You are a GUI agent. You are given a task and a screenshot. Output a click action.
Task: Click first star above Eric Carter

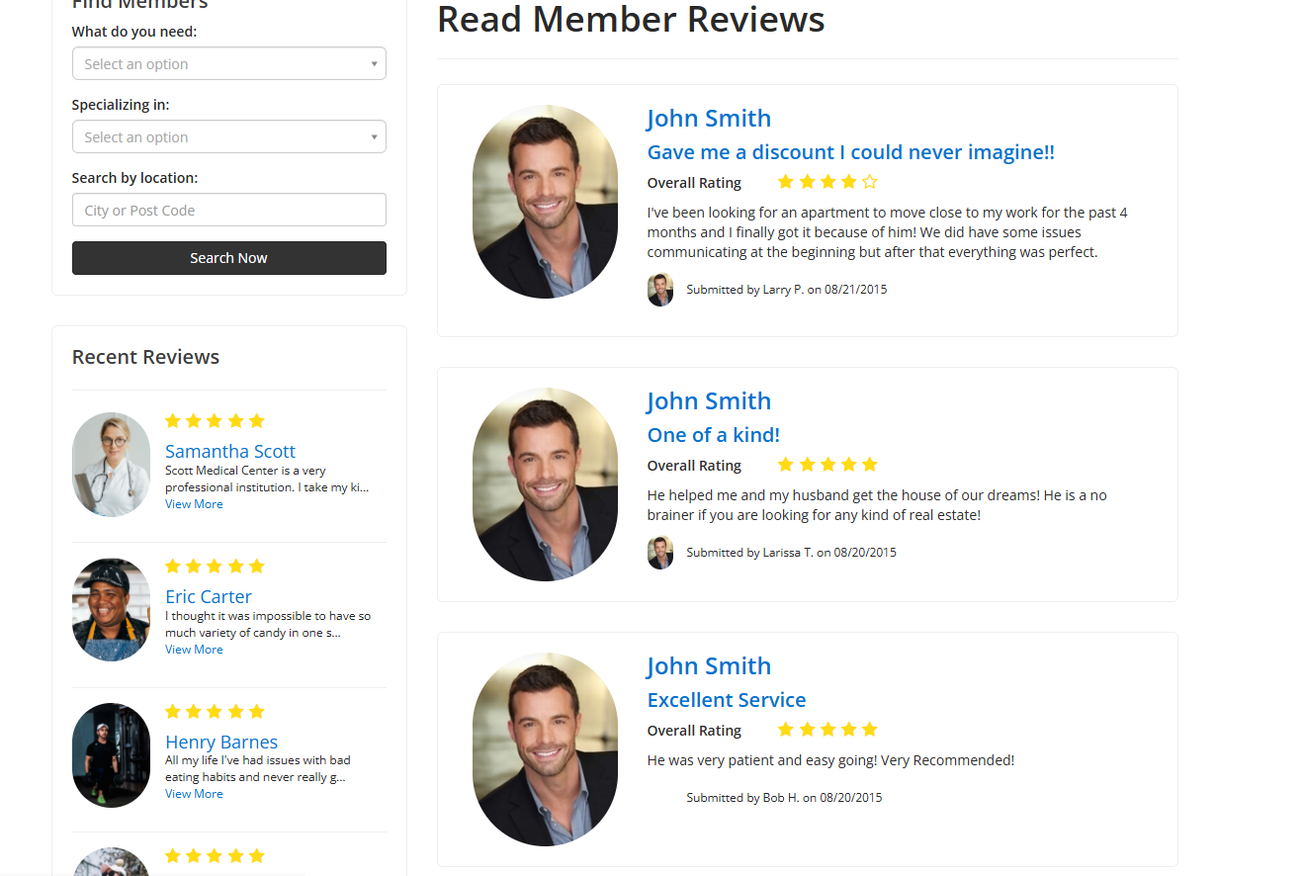pos(173,567)
